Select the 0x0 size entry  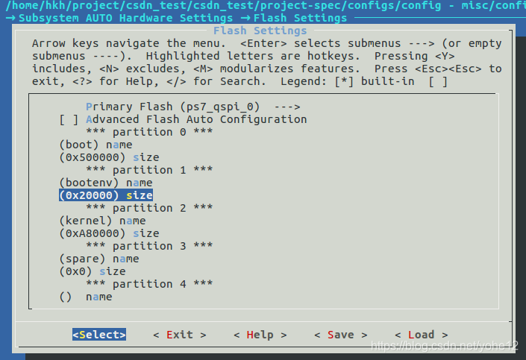93,271
